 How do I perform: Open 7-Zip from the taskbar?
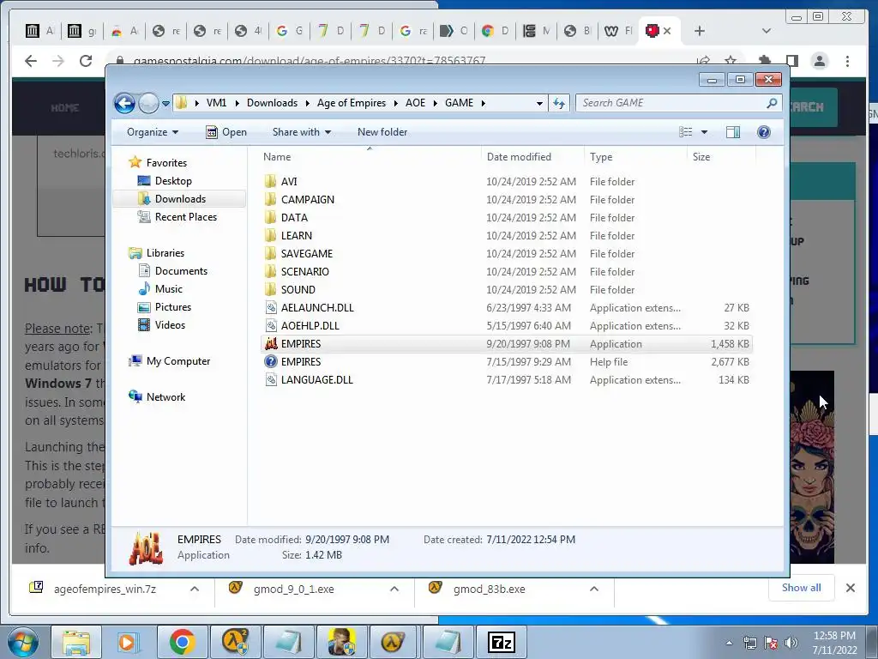[501, 642]
